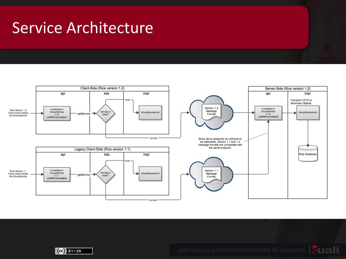Click GroupServiceImpl box in Client-Side 1.2
The height and width of the screenshot is (259, 346).
point(150,113)
